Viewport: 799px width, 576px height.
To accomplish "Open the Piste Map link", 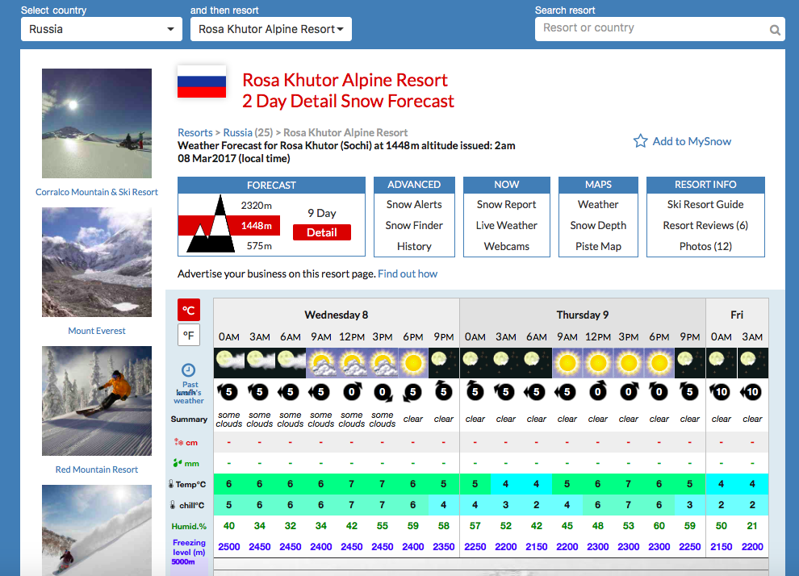I will (598, 246).
